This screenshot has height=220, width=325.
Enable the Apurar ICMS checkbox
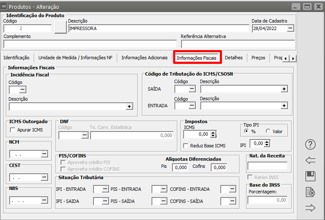[x=13, y=130]
